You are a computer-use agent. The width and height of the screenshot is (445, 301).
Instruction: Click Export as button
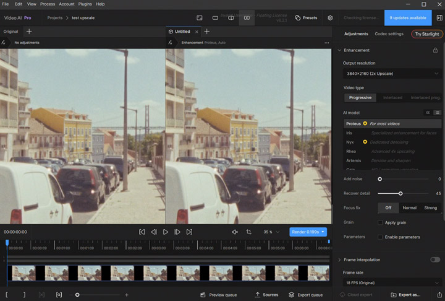click(405, 295)
